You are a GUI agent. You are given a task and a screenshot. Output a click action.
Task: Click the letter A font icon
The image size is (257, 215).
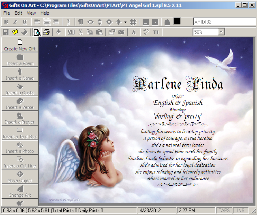134,32
